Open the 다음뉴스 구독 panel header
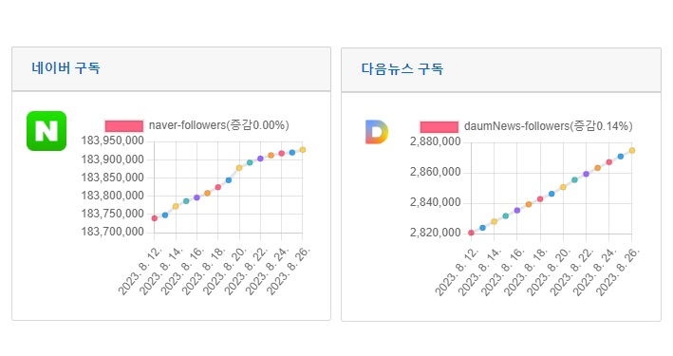Viewport: 673px width, 356px height. tap(501, 69)
